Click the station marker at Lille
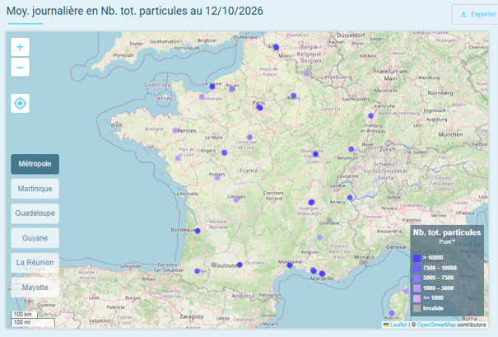Viewport: 498px width, 337px height. coord(276,47)
